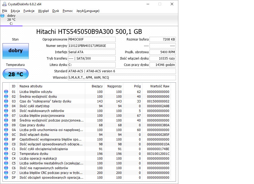The image size is (254, 184).
Task: Click status orb for attribute 0A row
Action: click(x=6, y=130)
